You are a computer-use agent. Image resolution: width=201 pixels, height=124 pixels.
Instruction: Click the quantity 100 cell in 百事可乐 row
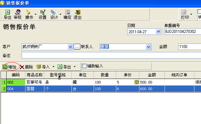[105, 82]
